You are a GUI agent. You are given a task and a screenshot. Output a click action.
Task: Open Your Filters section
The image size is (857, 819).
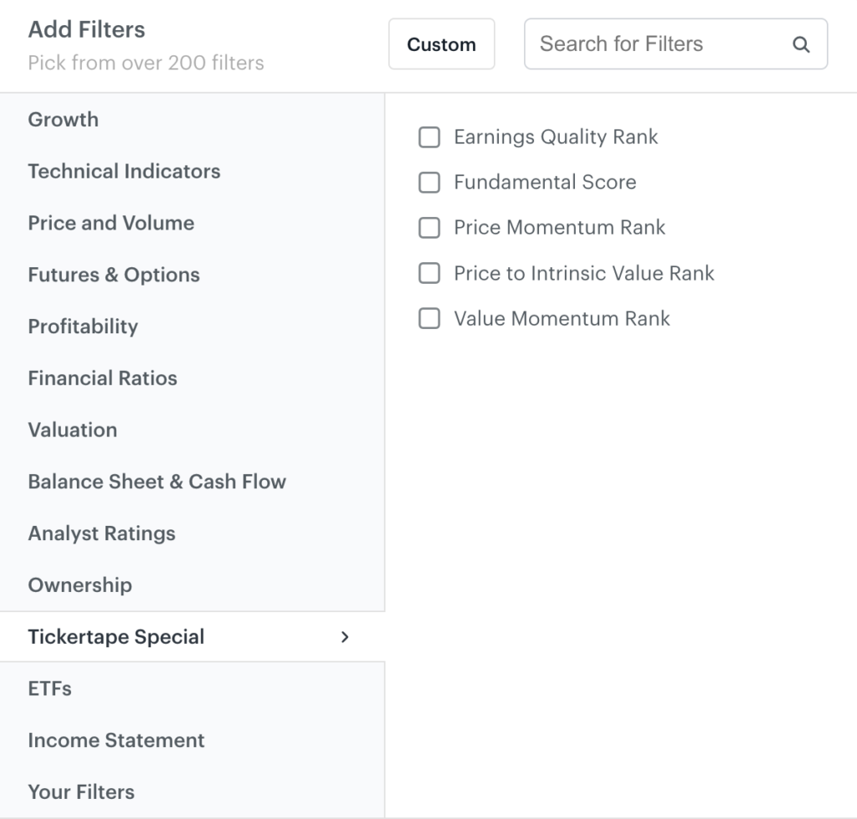81,792
